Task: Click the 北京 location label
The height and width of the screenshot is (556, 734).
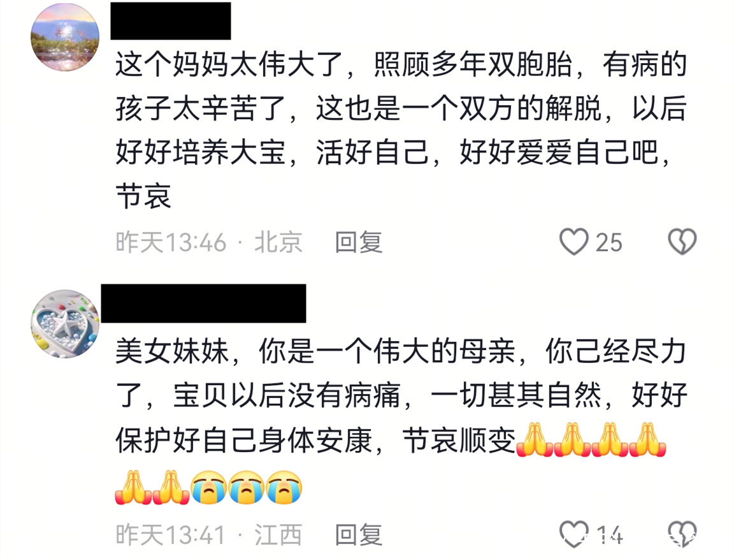Action: click(278, 242)
